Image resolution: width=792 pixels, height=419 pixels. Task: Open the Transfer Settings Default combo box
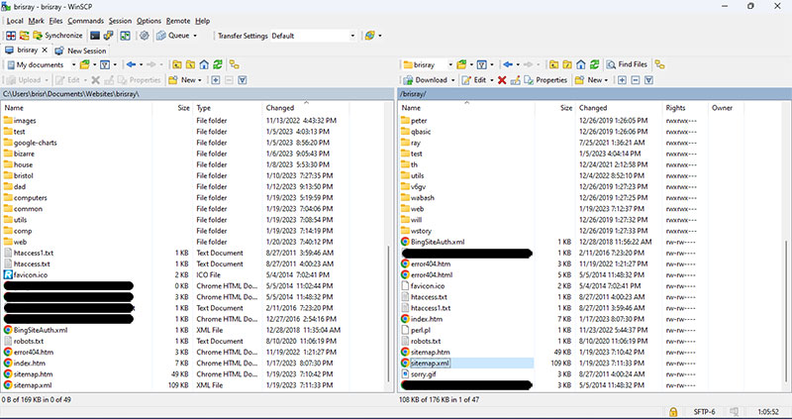coord(313,36)
